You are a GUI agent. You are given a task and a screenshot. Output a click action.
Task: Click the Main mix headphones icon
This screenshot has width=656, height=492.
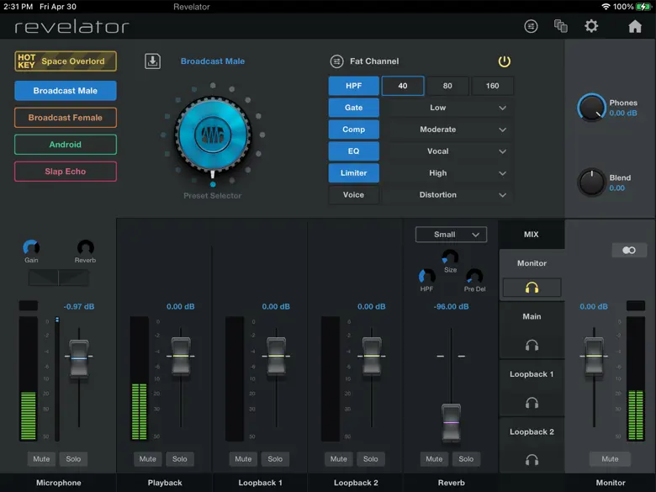coord(532,345)
